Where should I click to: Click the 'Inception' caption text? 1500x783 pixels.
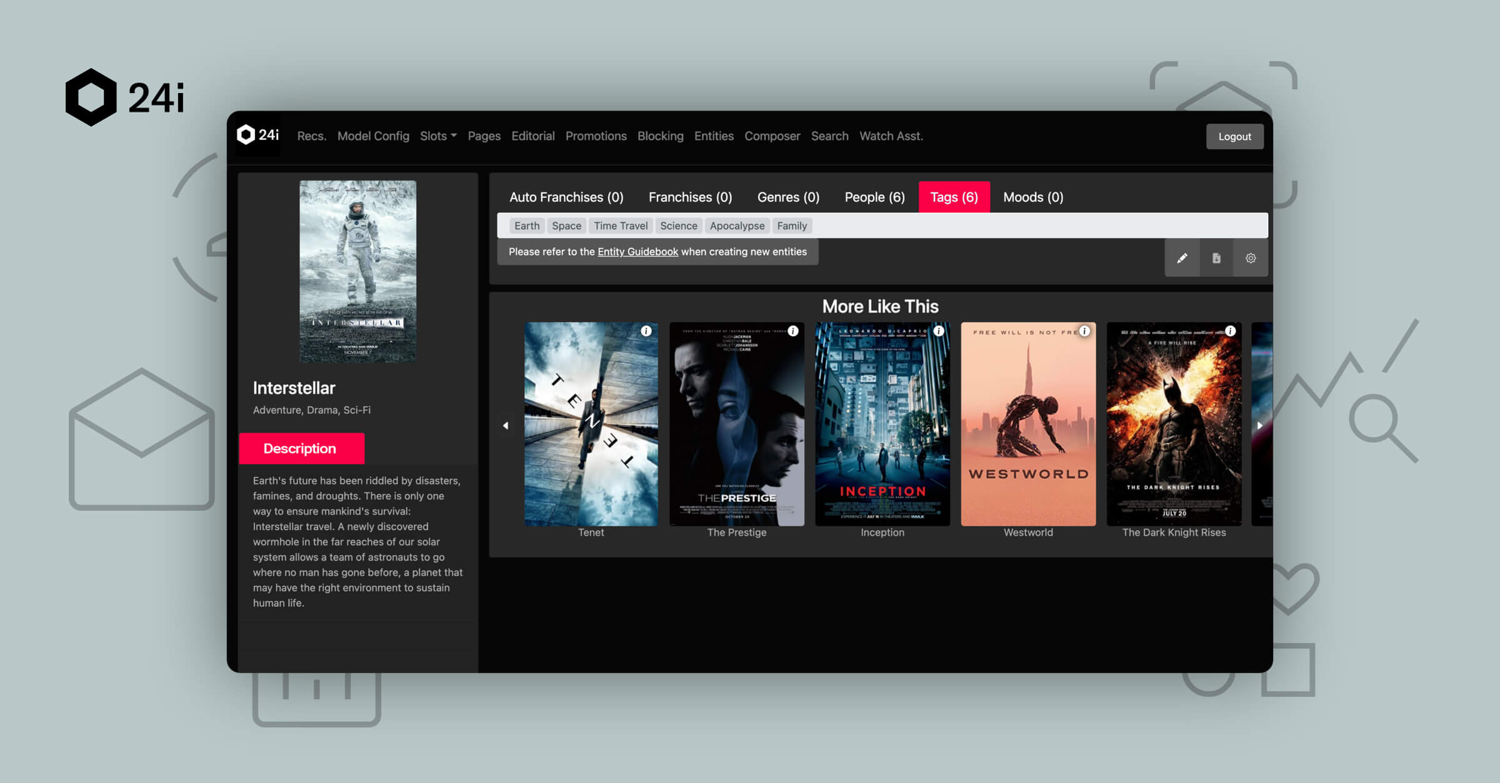coord(882,533)
